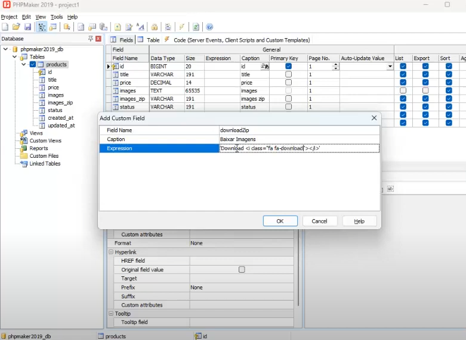
Task: Click the toolbar icon right of the highlighted list icon
Action: pyautogui.click(x=53, y=27)
